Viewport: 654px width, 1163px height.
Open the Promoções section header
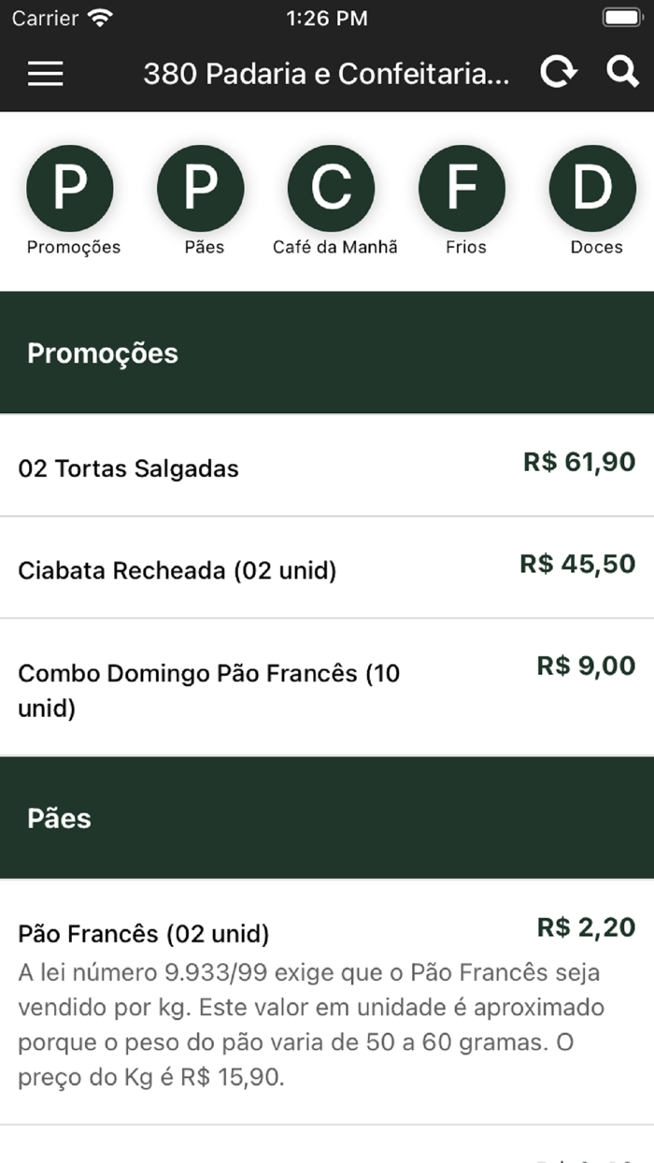click(103, 353)
